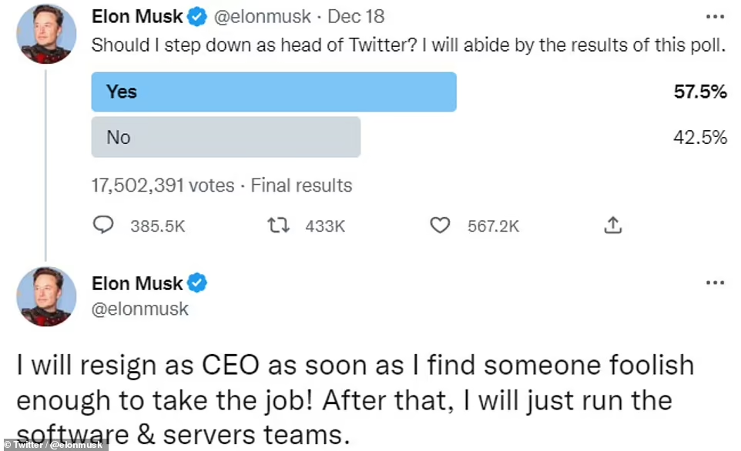Viewport: 741px width, 451px height.
Task: Click the 57.5% result percentage
Action: (x=699, y=91)
